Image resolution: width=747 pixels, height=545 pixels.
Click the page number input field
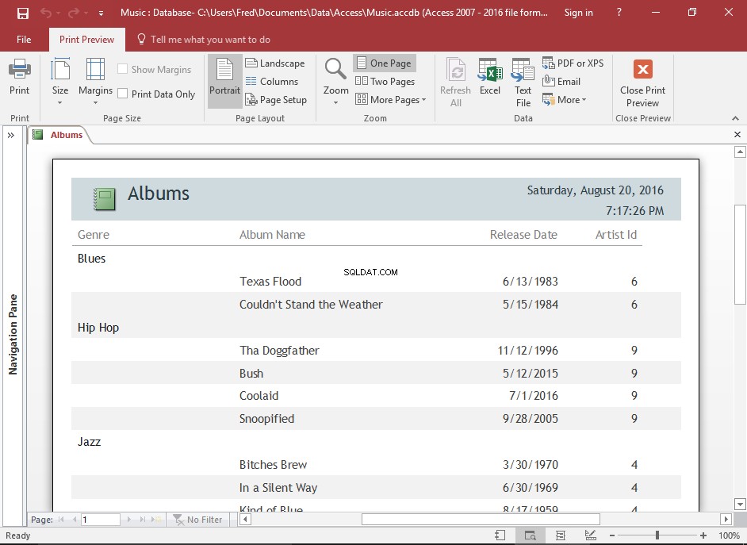point(100,520)
